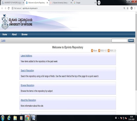Click the RSS 2.0 text link
Viewport: 137px width, 121px height.
(x=113, y=51)
